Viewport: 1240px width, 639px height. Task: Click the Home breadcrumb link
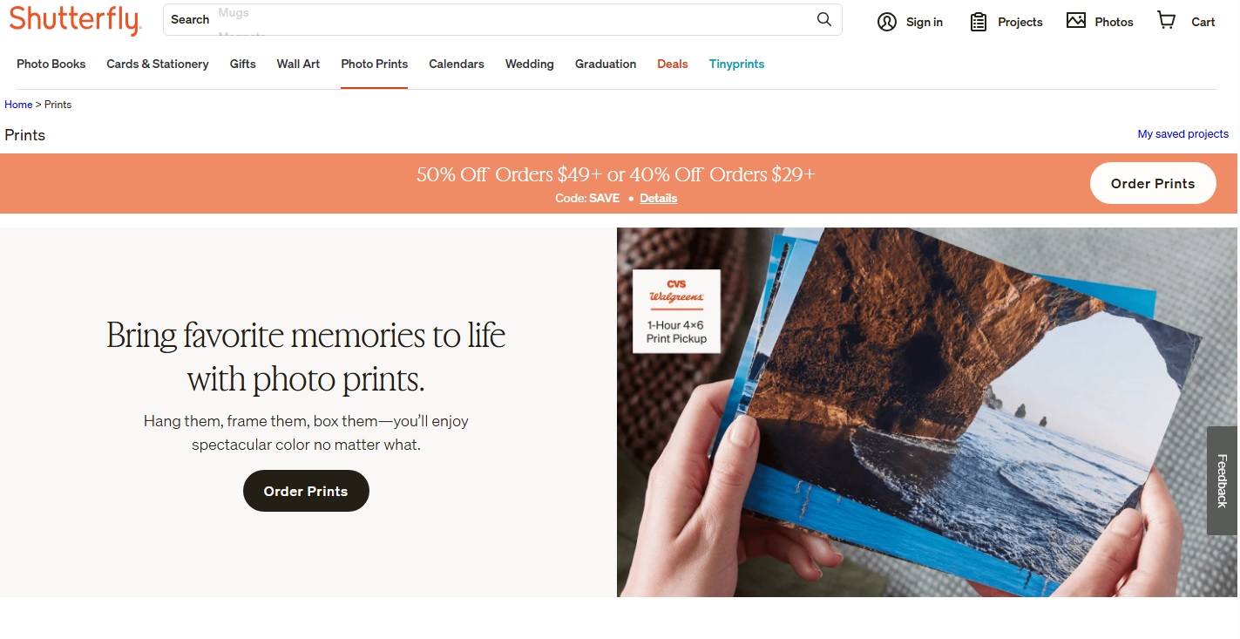coord(18,105)
